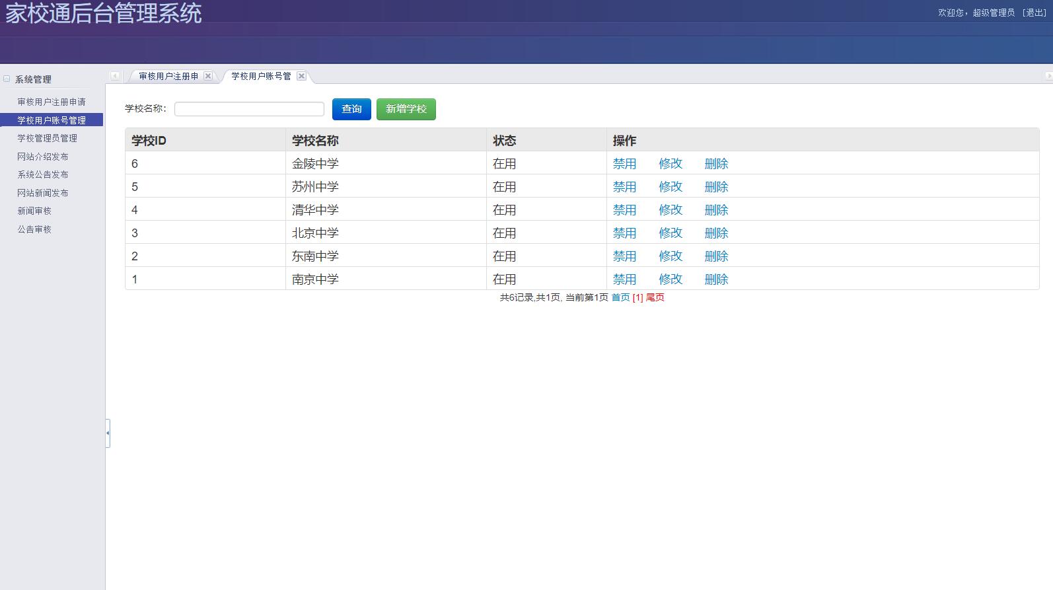
Task: Delete 清华中学 using its 删除 link
Action: pyautogui.click(x=716, y=210)
